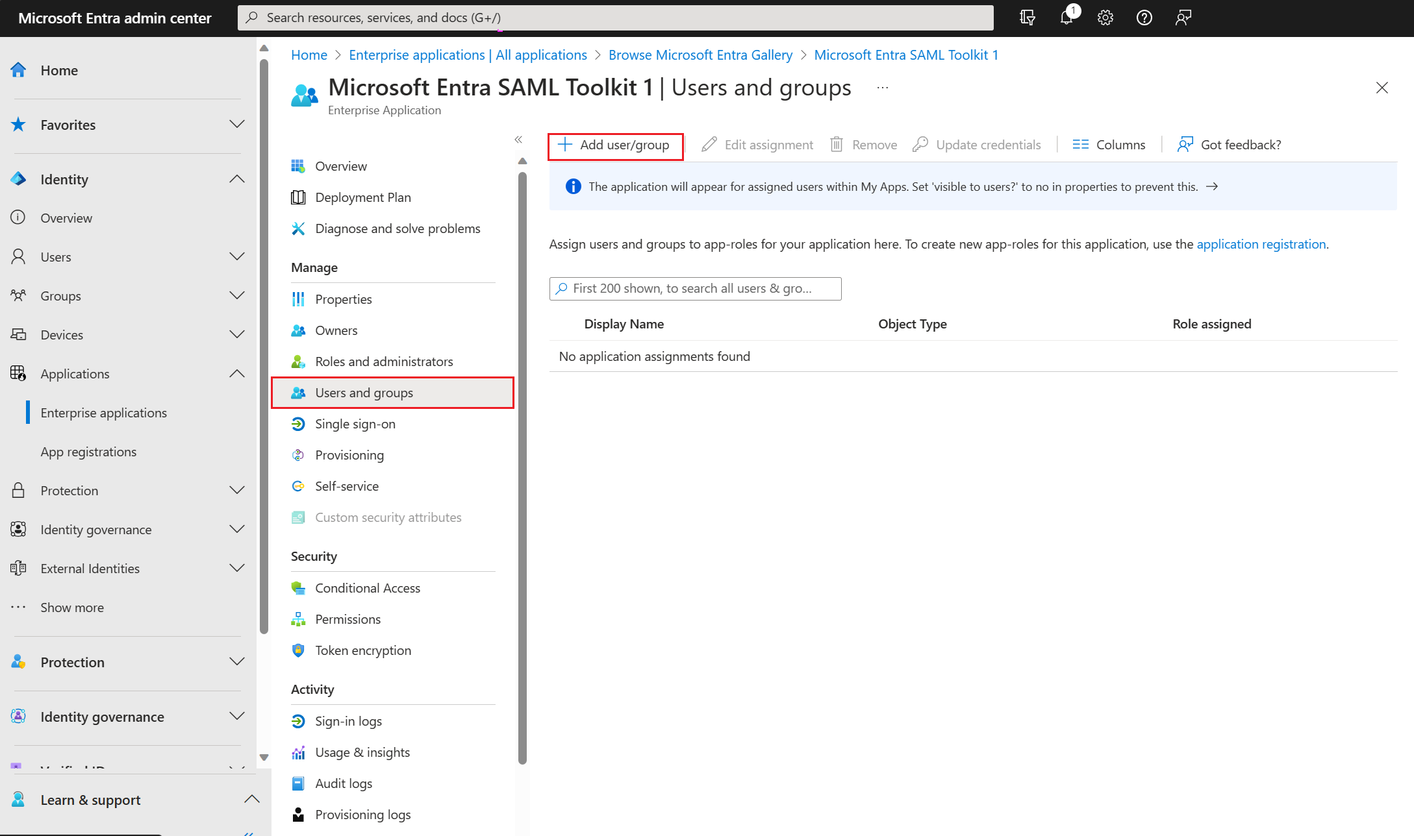Screen dimensions: 1414x836
Task: Click the Edit assignment icon
Action: (x=710, y=143)
